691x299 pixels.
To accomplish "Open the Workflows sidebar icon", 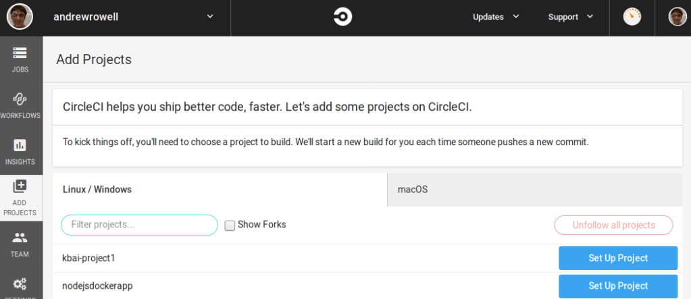I will (x=20, y=99).
